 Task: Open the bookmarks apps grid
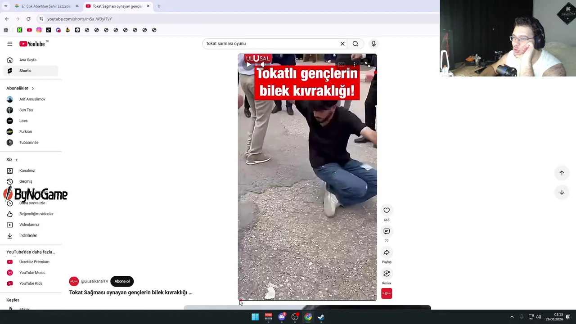click(x=6, y=30)
